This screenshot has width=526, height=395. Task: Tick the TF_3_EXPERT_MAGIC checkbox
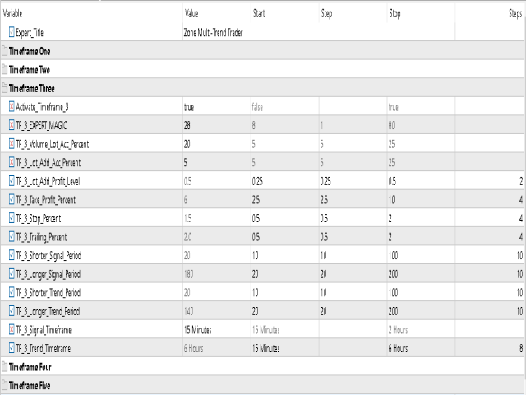[12, 125]
